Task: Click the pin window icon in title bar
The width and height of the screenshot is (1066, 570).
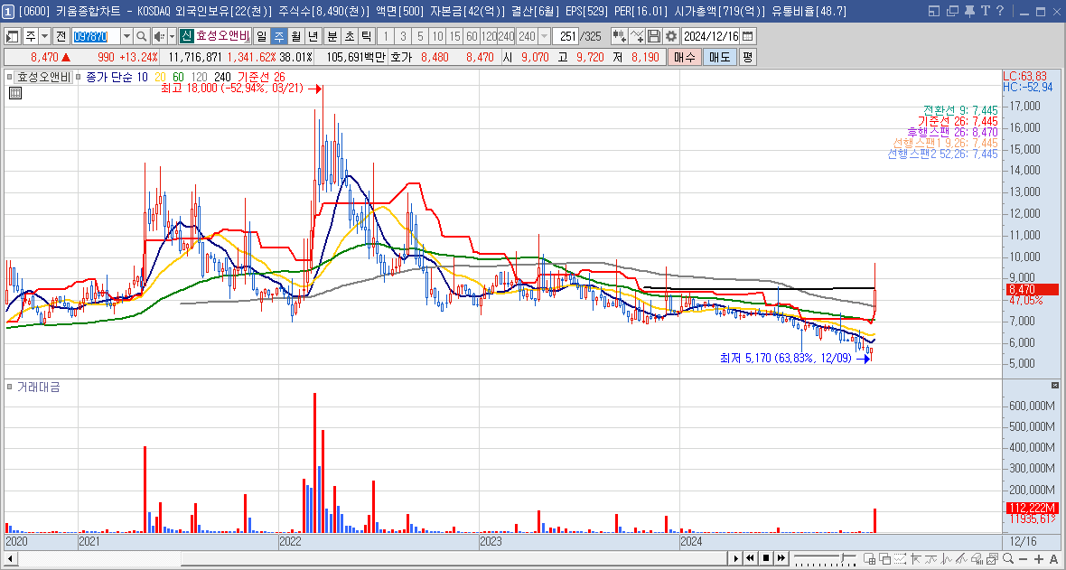Action: tap(970, 11)
